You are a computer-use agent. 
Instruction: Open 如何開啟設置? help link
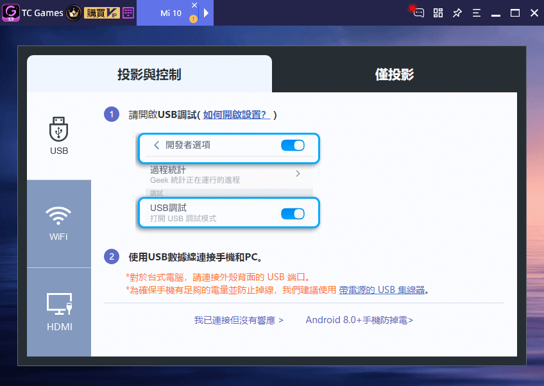point(236,114)
